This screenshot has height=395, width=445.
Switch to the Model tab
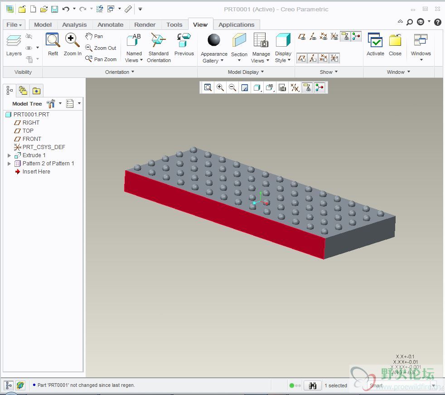click(x=43, y=24)
